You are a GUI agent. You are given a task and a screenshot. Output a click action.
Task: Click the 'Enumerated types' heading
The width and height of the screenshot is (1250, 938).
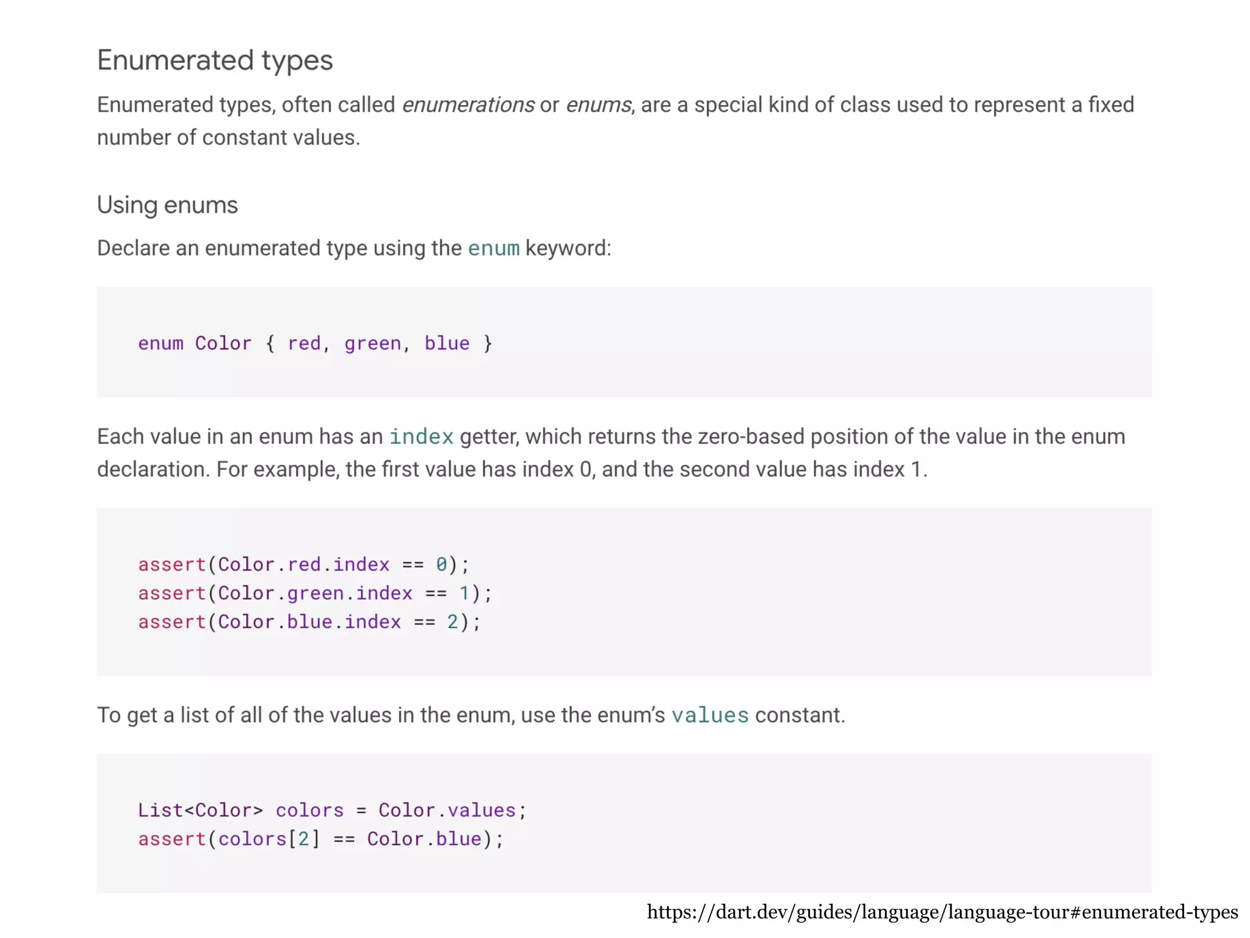point(215,60)
